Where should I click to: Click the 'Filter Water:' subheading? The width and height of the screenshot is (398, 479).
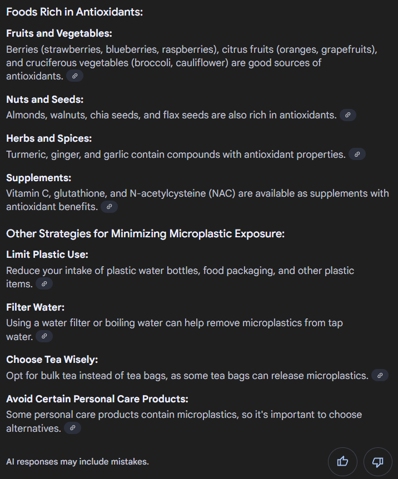36,307
